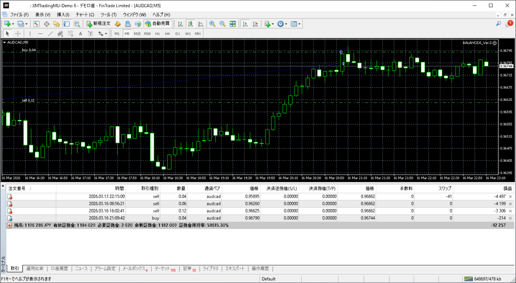Click the zoom out magnifier icon
The width and height of the screenshot is (516, 283).
click(x=222, y=24)
